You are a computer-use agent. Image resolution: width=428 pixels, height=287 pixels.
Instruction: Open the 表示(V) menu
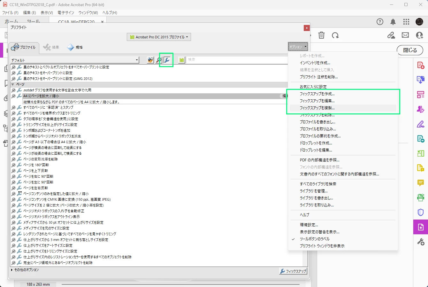coord(47,12)
